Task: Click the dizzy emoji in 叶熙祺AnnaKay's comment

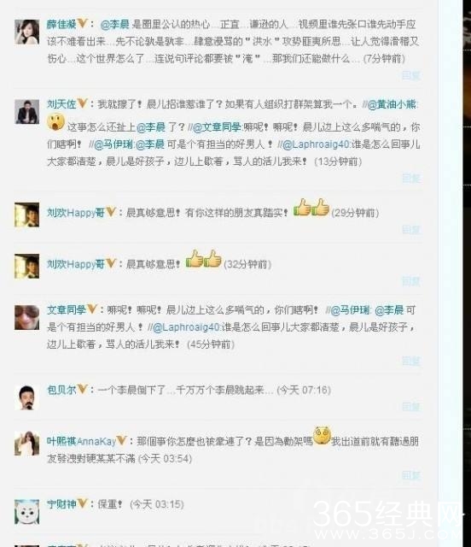Action: coord(322,436)
